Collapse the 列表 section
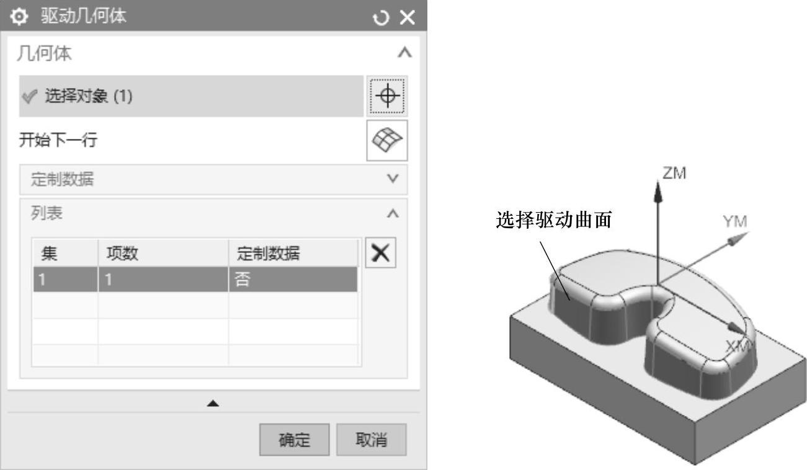The image size is (807, 470). [x=392, y=214]
